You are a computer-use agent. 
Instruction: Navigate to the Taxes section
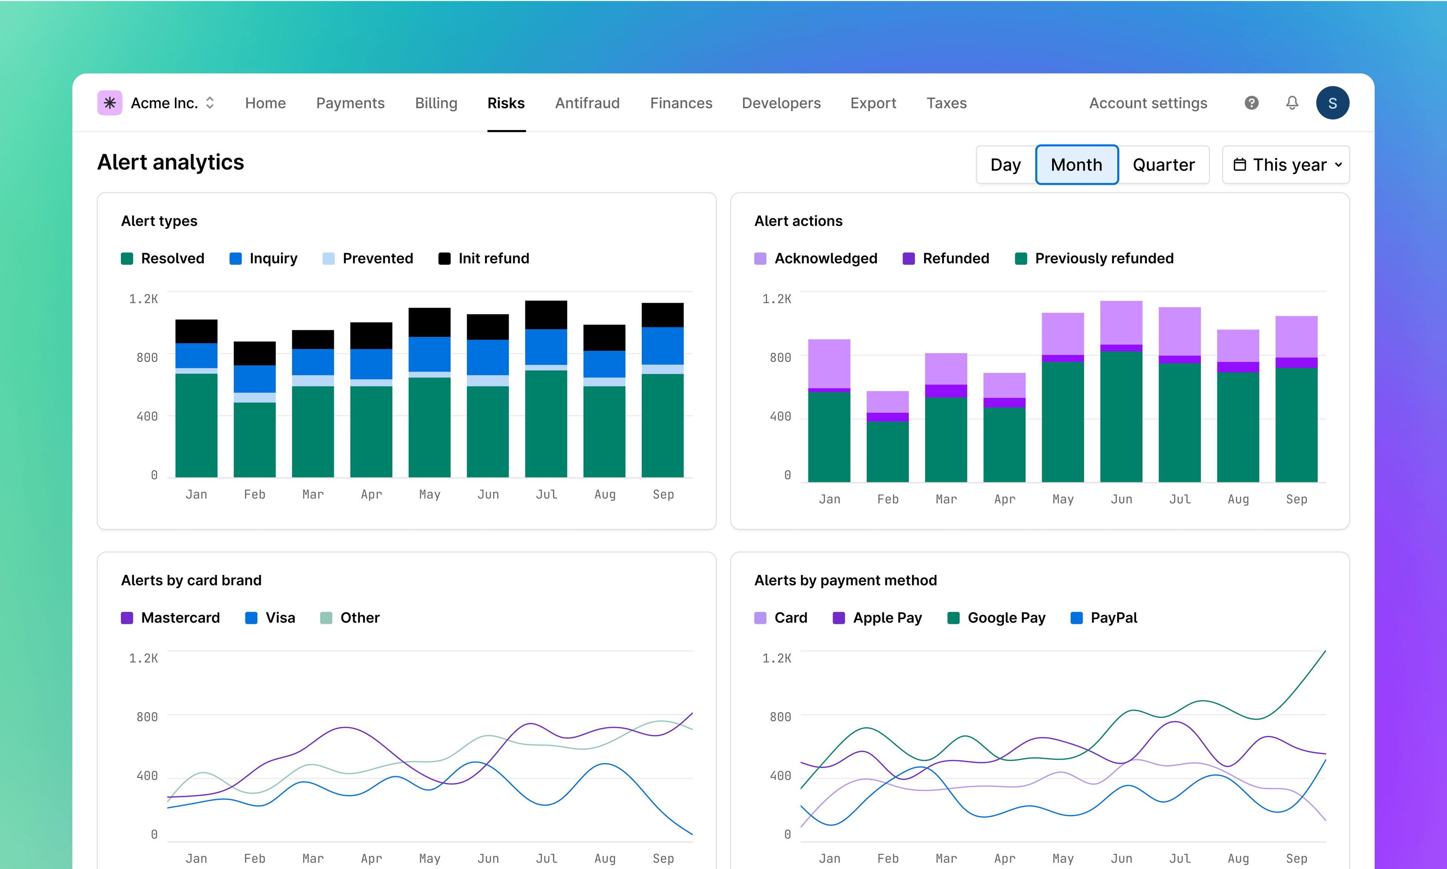(946, 103)
